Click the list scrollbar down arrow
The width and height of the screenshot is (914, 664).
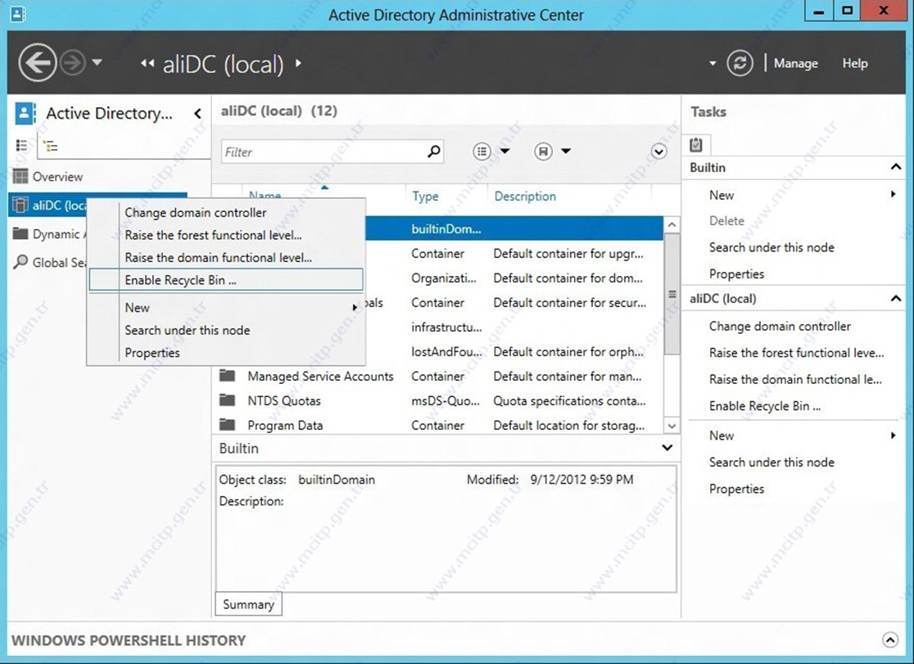click(x=672, y=426)
